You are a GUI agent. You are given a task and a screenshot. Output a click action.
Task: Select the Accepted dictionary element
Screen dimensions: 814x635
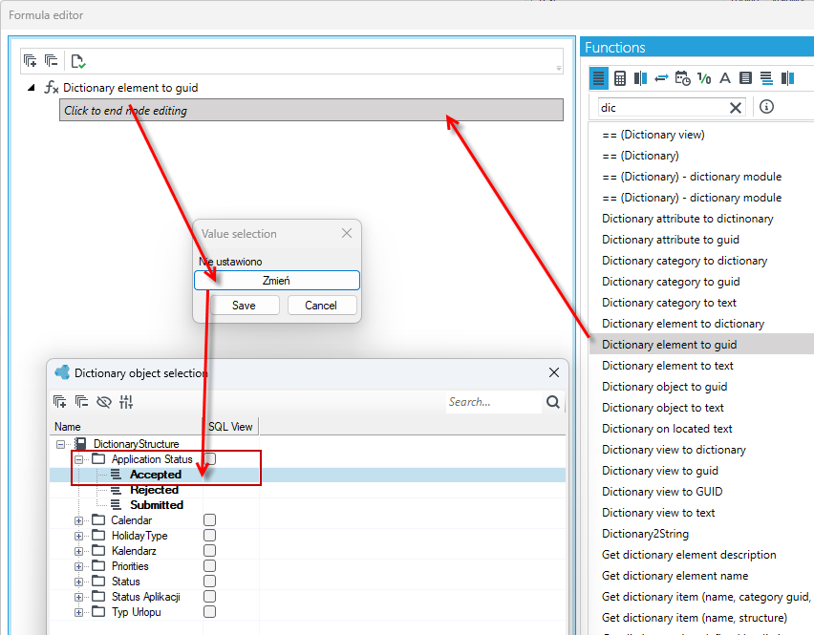[x=155, y=475]
